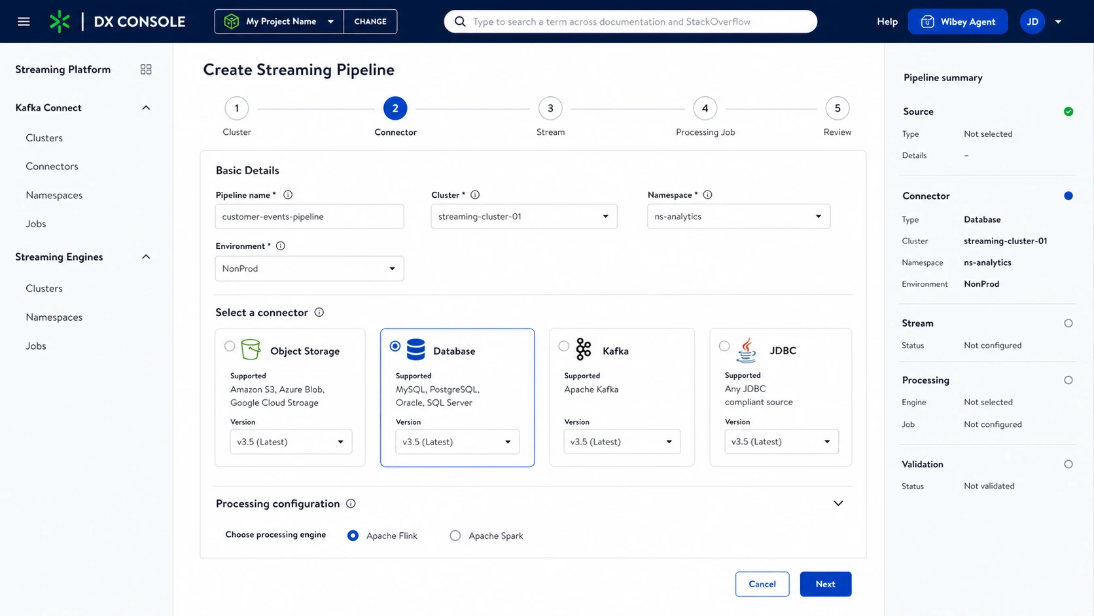Click the Object Storage bucket icon
The width and height of the screenshot is (1094, 616).
click(251, 350)
